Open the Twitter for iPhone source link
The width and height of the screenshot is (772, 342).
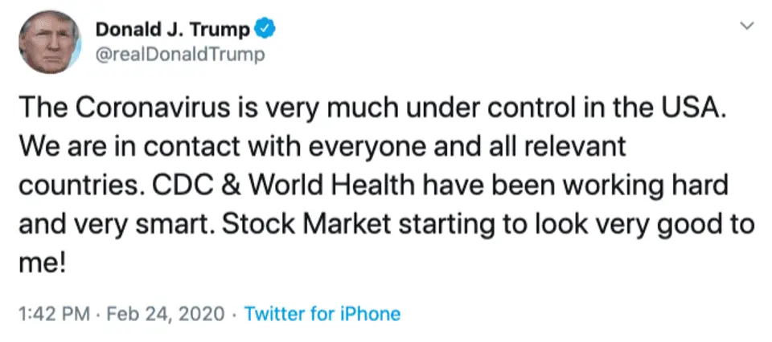click(322, 314)
